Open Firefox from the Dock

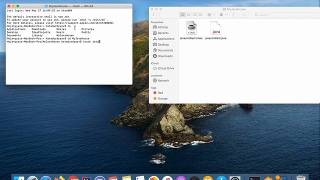pos(59,178)
